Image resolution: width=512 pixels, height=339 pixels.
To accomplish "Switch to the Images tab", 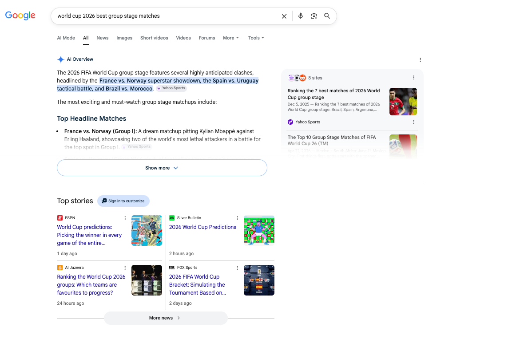I will point(124,38).
